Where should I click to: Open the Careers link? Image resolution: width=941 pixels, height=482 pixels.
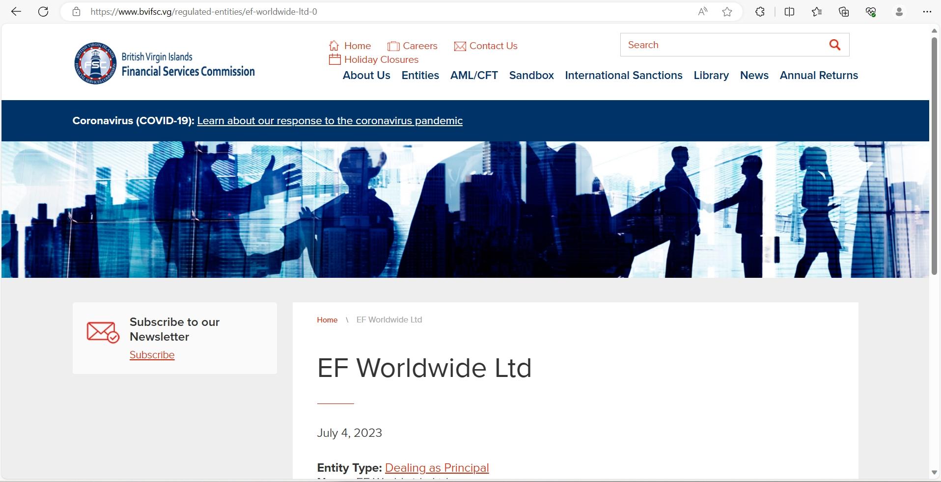(x=420, y=46)
